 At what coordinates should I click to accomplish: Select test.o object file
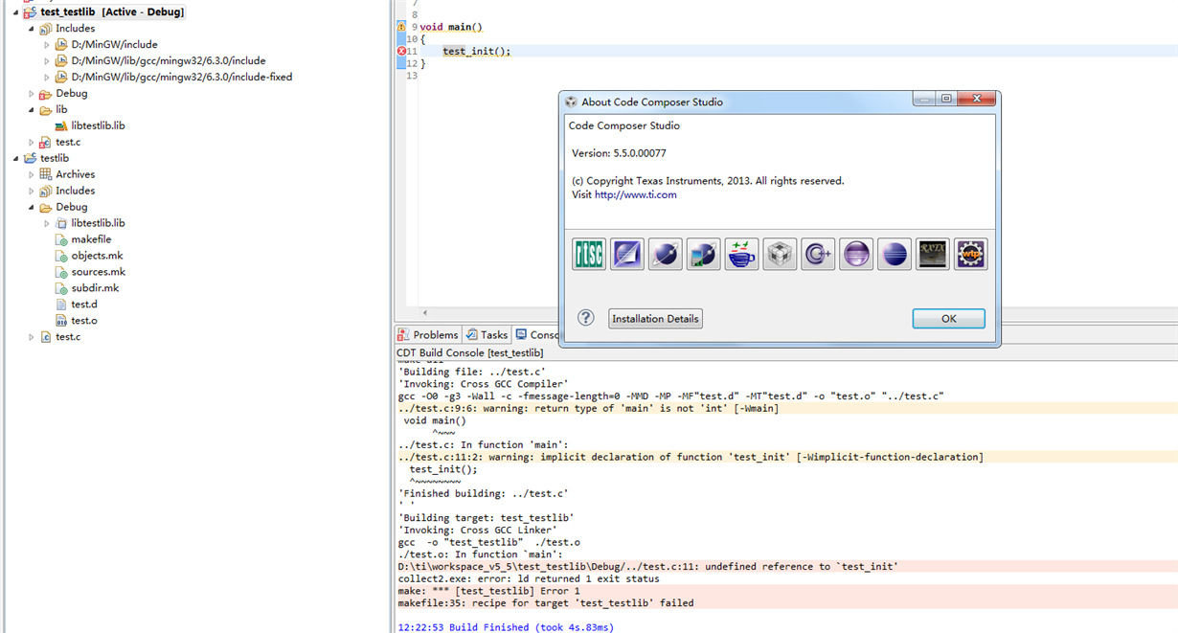pyautogui.click(x=77, y=321)
